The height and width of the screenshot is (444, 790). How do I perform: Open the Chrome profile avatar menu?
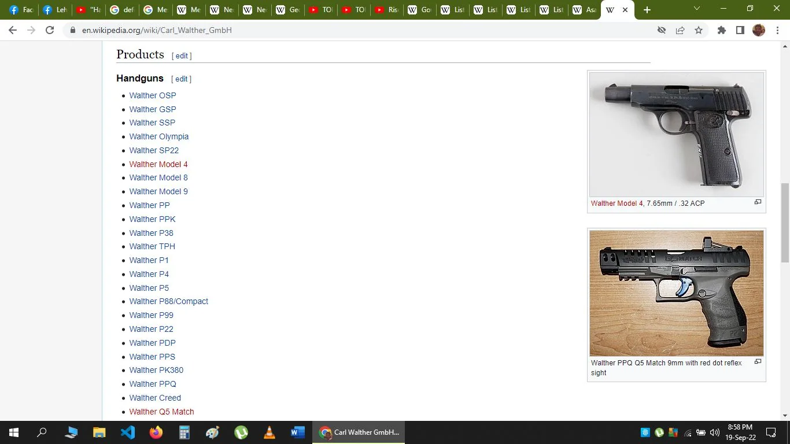point(759,30)
